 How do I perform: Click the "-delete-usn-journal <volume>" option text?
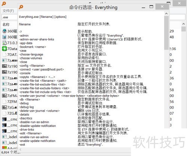pos(39,111)
